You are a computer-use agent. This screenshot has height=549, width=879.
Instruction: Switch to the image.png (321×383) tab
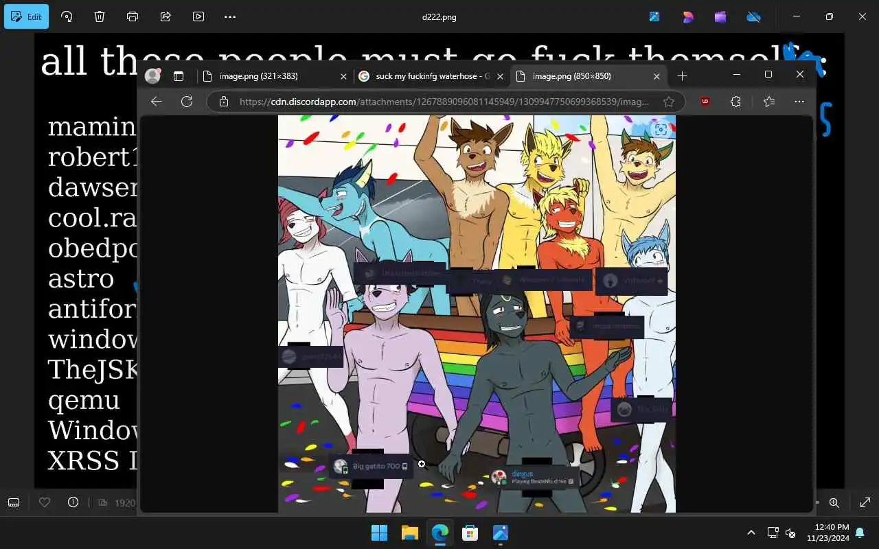pyautogui.click(x=276, y=76)
